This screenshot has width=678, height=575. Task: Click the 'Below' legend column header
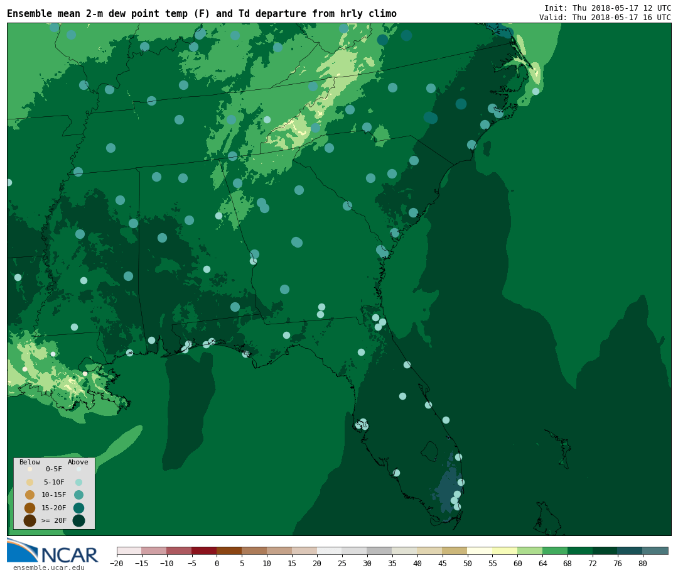click(30, 462)
